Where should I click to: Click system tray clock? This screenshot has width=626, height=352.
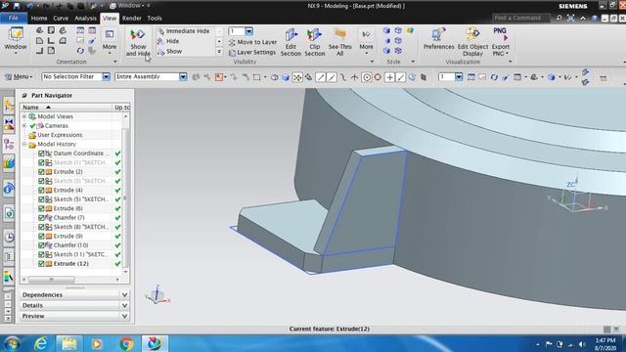pyautogui.click(x=605, y=344)
